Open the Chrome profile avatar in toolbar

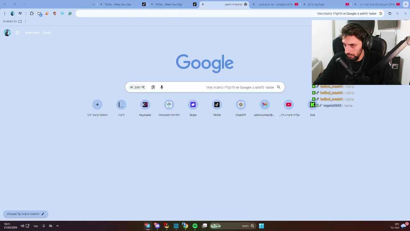(12, 13)
